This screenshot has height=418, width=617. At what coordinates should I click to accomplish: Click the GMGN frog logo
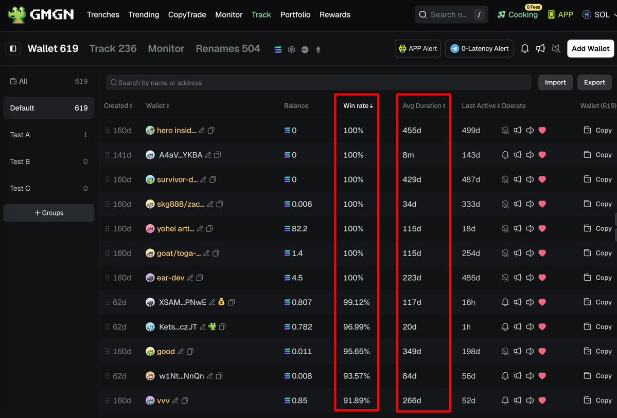[x=16, y=15]
